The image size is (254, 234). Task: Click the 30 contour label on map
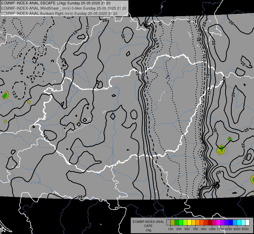click(x=215, y=130)
